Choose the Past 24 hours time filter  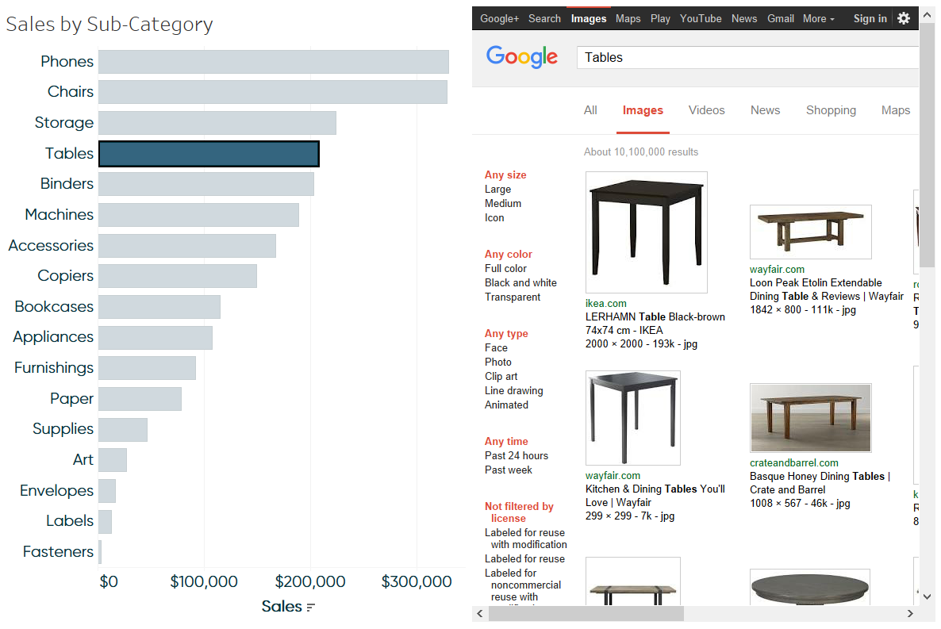516,455
